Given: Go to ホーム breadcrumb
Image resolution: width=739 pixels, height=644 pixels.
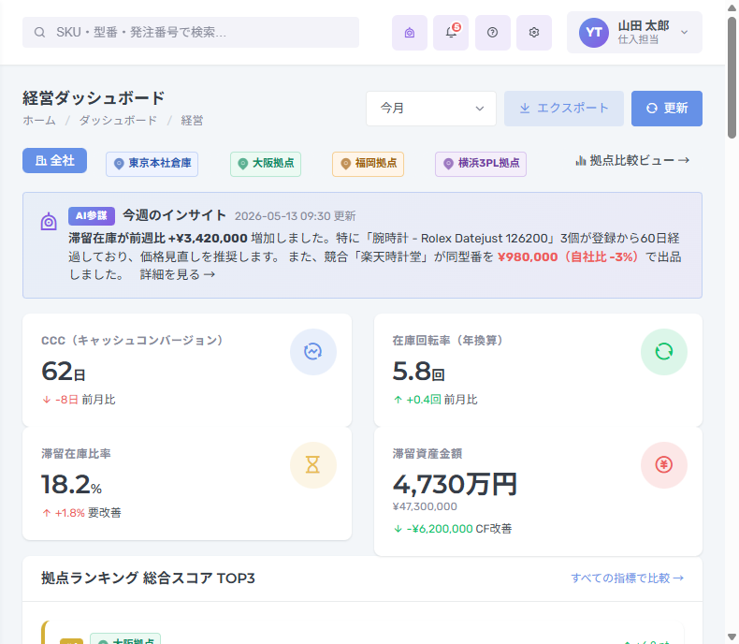Looking at the screenshot, I should point(39,121).
